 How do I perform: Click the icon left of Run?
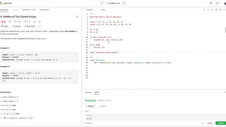pos(202,123)
